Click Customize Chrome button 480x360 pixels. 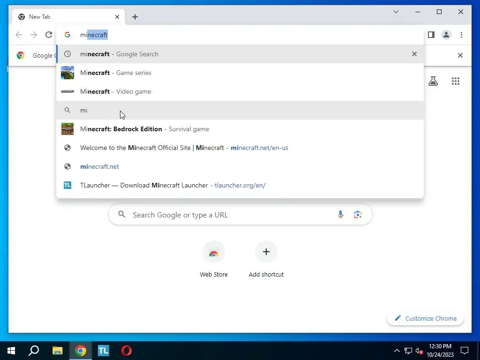tap(426, 318)
